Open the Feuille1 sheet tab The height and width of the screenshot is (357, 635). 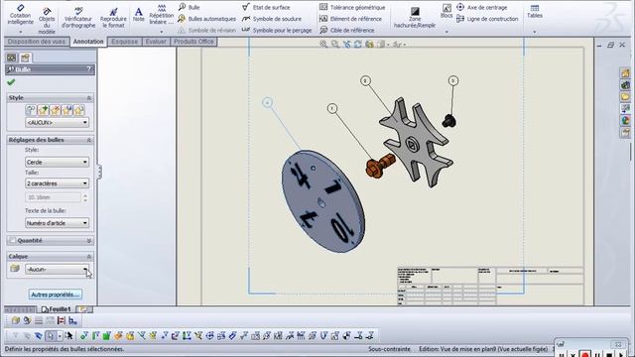point(57,309)
